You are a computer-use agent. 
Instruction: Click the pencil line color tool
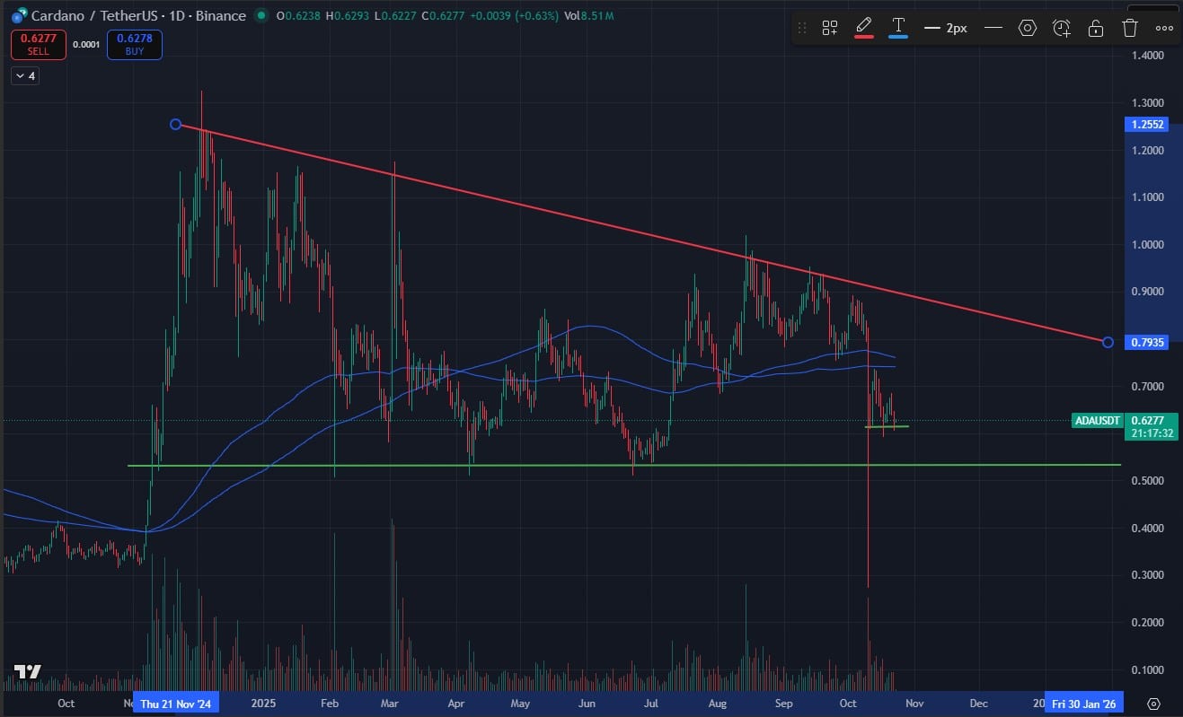[864, 27]
